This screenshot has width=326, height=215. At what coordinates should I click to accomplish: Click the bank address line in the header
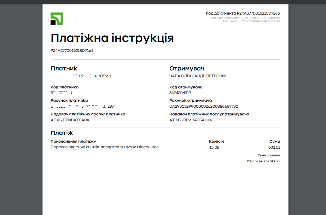[x=245, y=18]
